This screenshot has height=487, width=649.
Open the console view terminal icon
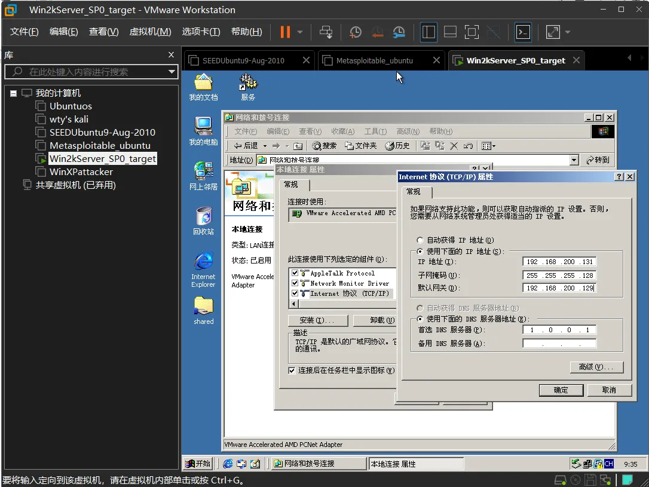coord(523,32)
